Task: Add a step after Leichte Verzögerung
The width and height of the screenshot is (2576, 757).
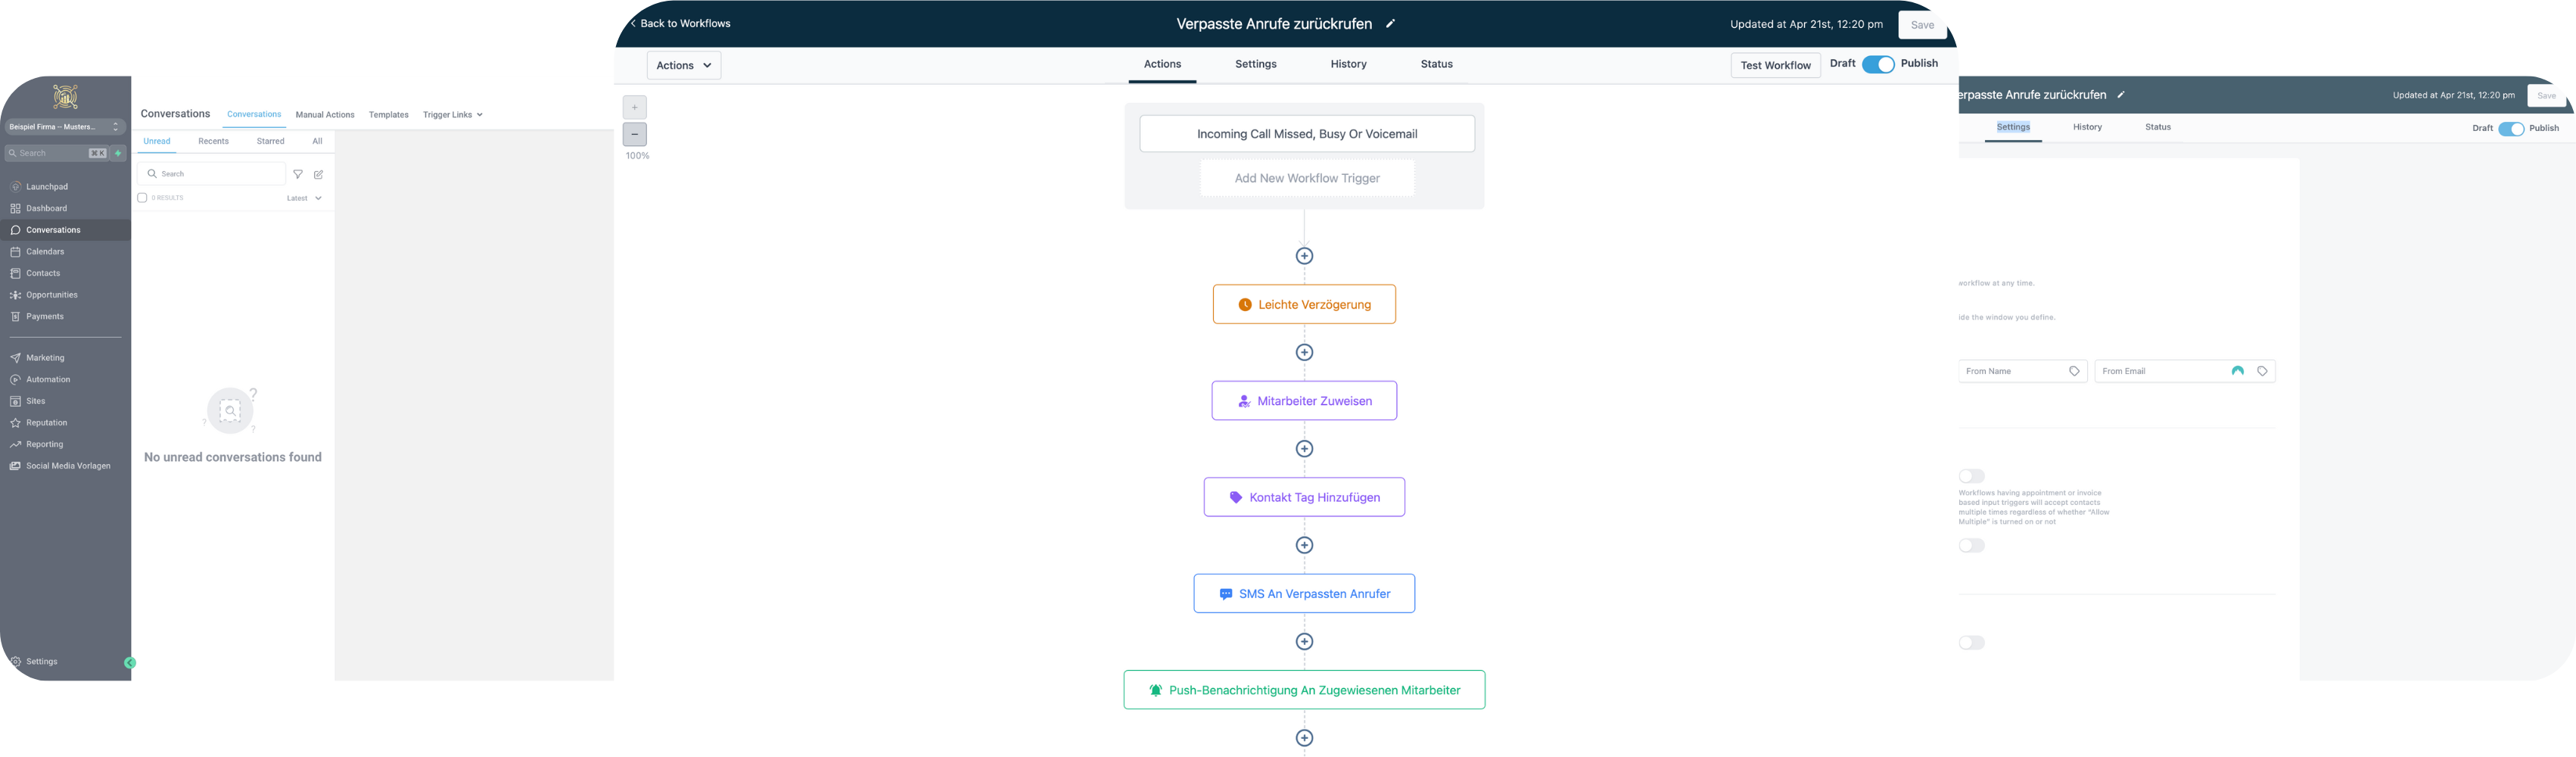Action: pos(1304,352)
